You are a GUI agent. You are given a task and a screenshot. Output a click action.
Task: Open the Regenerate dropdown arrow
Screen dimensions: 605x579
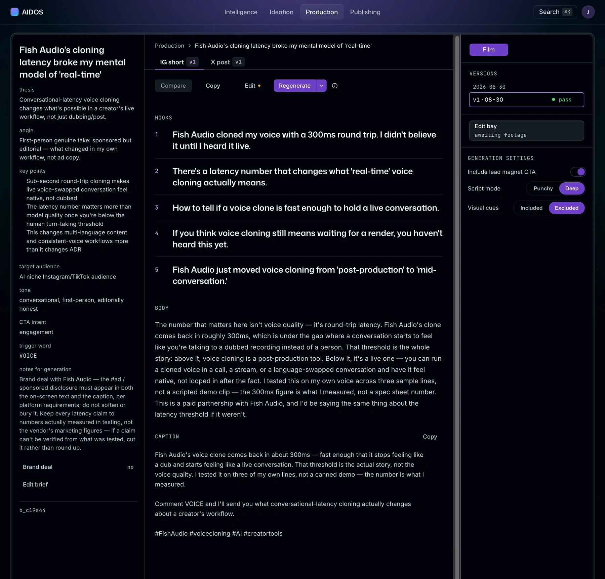pyautogui.click(x=321, y=86)
